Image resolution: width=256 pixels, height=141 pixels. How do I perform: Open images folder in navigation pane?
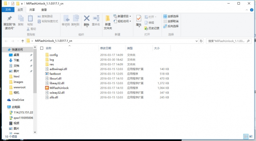[x=16, y=82]
